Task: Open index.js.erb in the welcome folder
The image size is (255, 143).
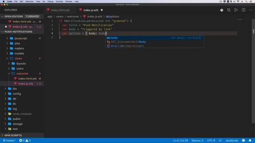Action: point(22,83)
